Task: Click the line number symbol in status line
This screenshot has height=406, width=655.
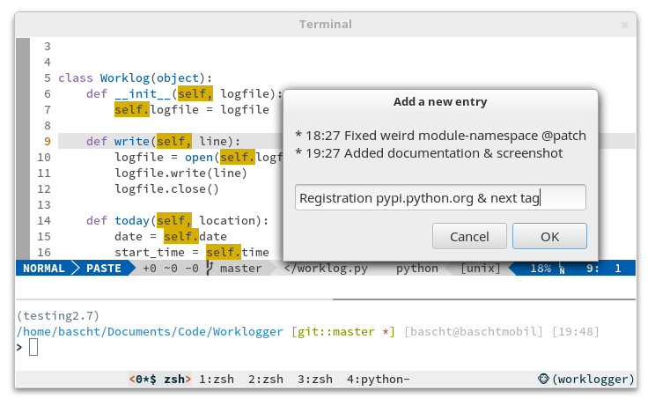Action: coord(562,268)
